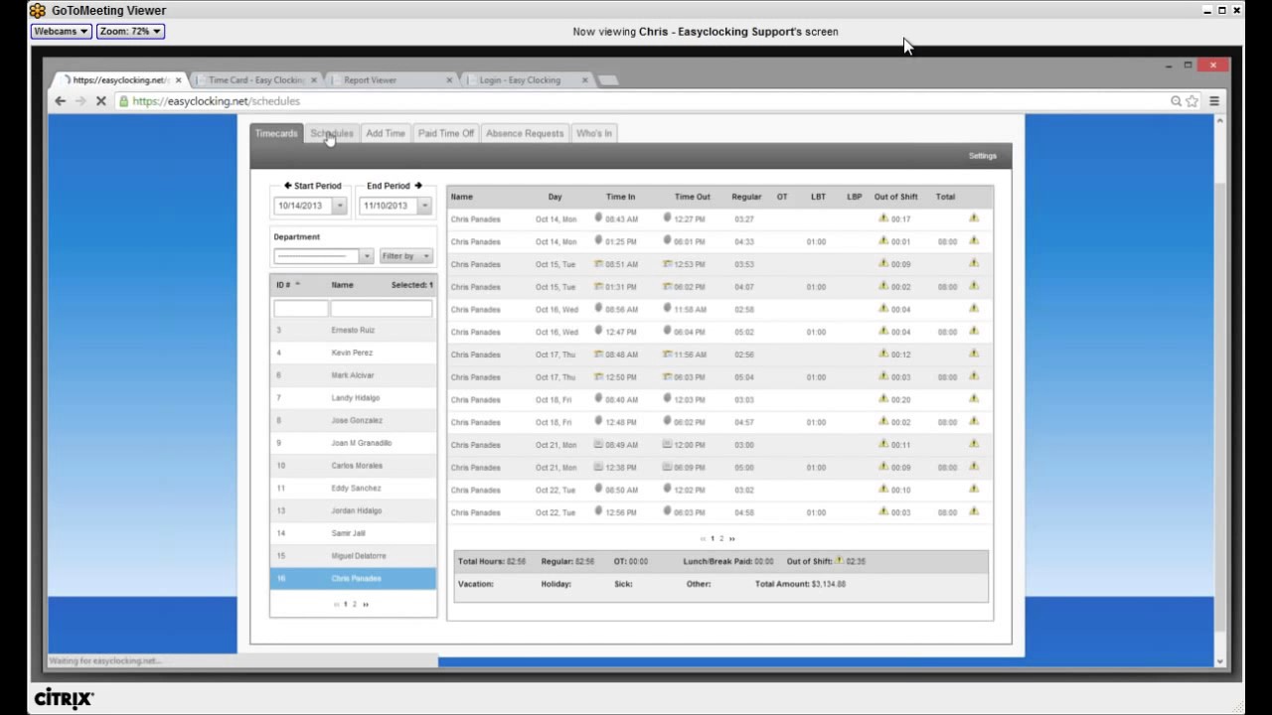Click device icon beside 08:43 AM time in
This screenshot has width=1272, height=715.
point(598,217)
